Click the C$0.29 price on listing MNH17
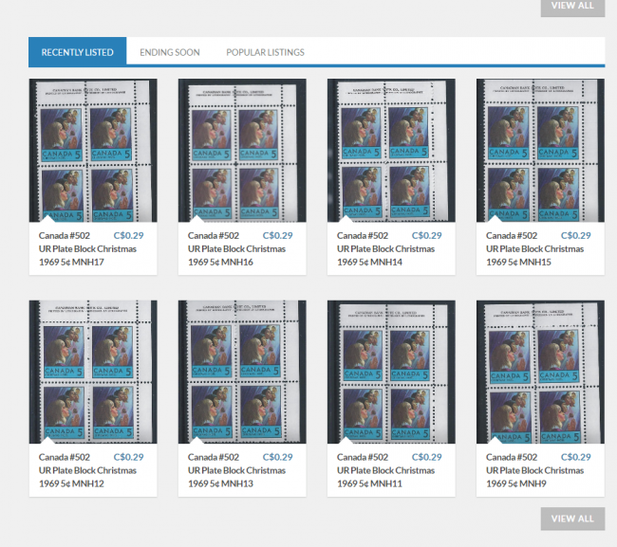The height and width of the screenshot is (547, 617). pos(129,235)
